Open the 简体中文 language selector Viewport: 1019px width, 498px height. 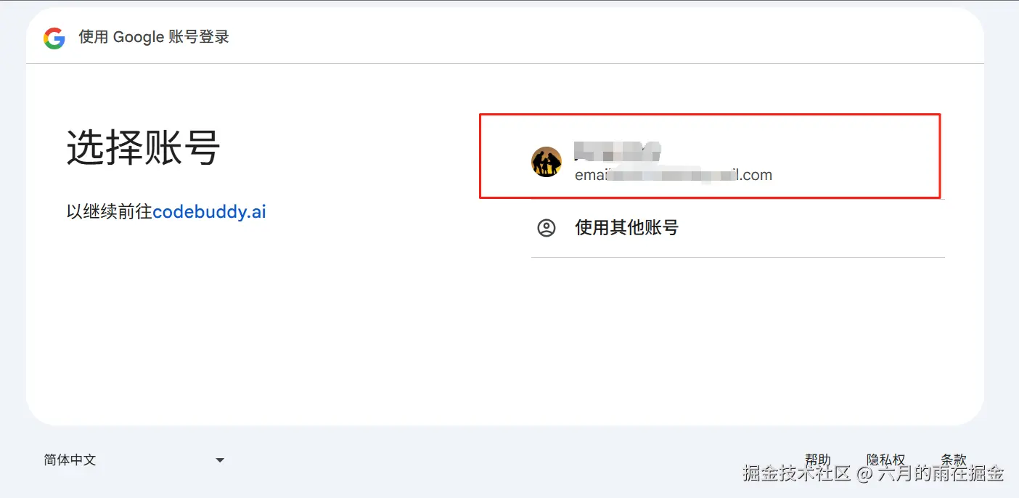click(x=134, y=460)
